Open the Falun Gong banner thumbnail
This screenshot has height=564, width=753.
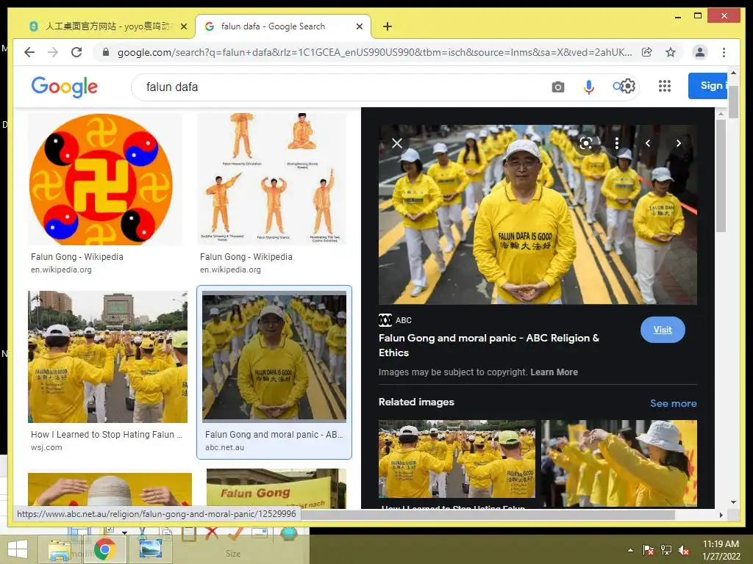(276, 488)
